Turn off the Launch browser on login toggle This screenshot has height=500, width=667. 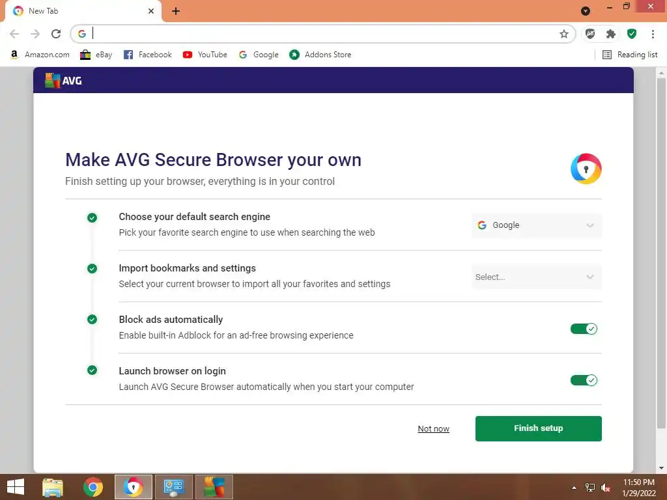(584, 380)
